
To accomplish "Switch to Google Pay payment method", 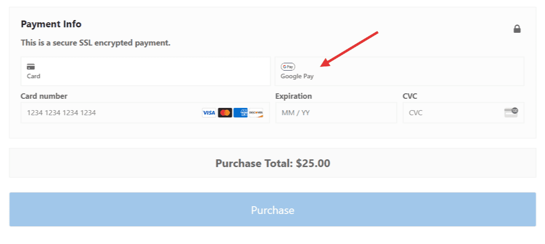I will click(x=399, y=71).
